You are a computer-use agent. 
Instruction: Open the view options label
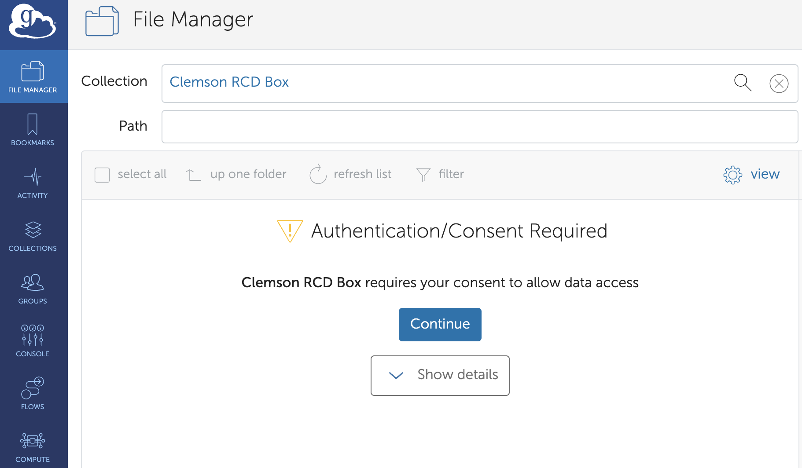(765, 174)
